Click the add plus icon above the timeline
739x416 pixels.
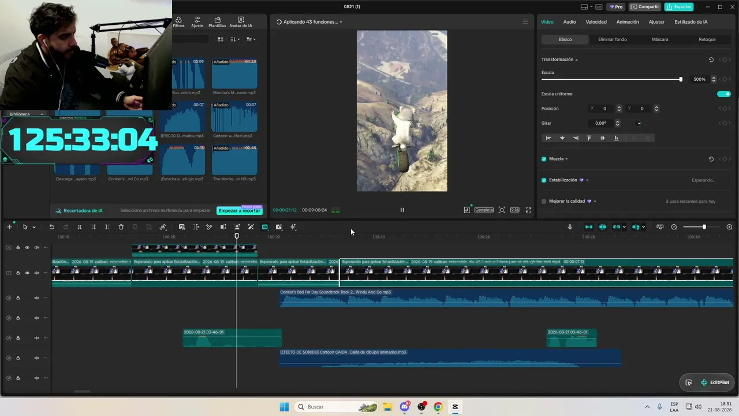point(9,227)
